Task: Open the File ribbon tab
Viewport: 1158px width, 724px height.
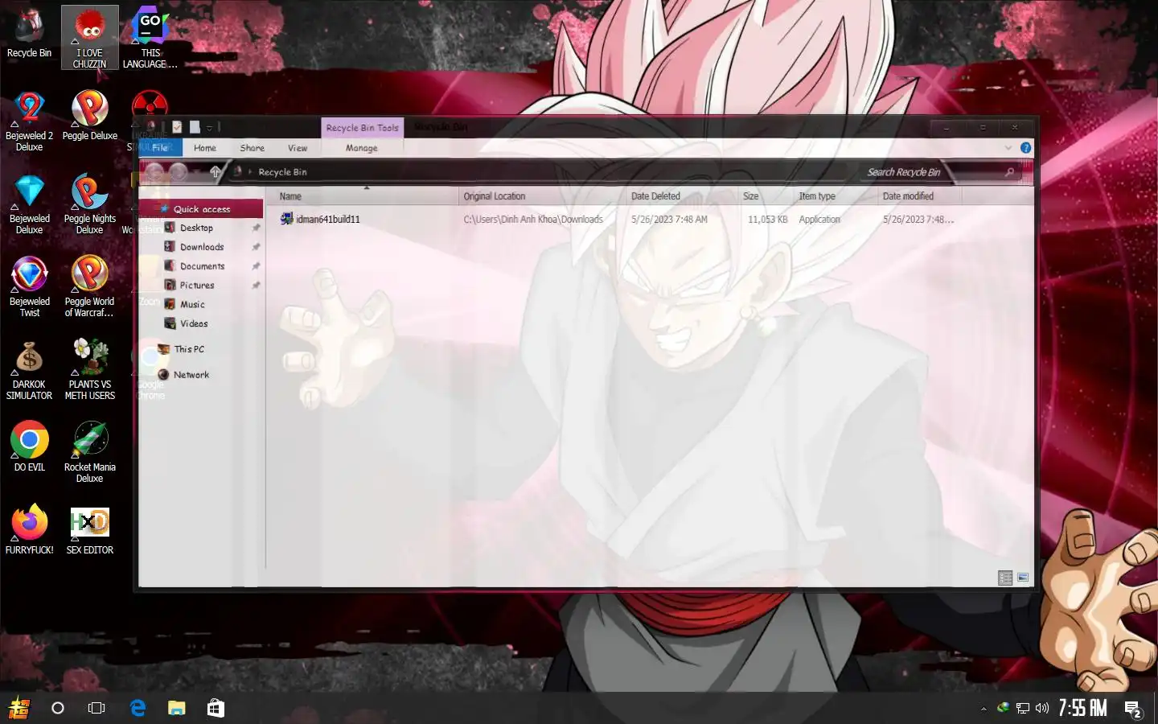Action: 160,148
